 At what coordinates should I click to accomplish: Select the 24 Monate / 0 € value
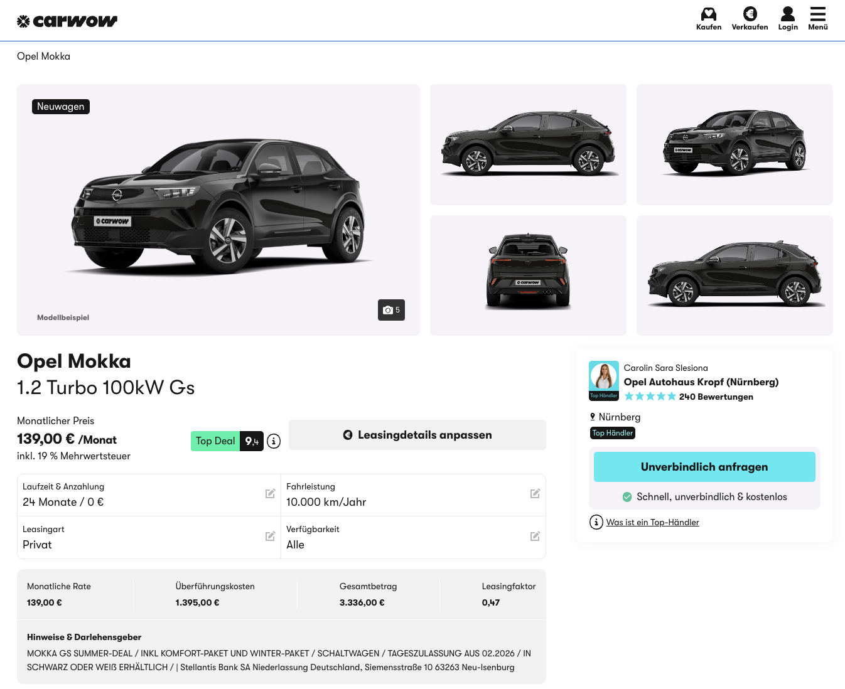pyautogui.click(x=63, y=502)
